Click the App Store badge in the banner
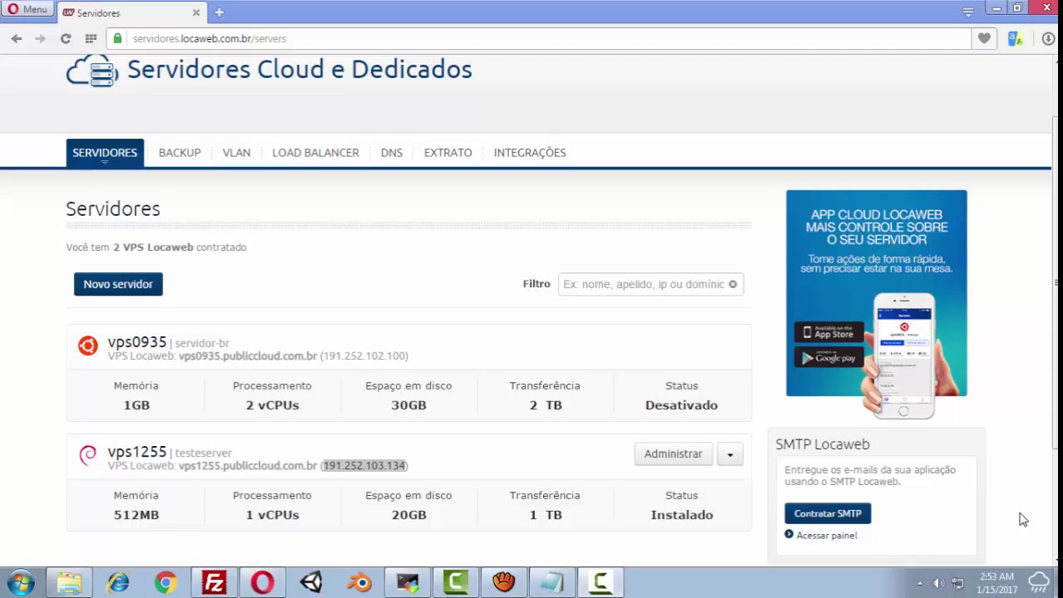 coord(829,332)
